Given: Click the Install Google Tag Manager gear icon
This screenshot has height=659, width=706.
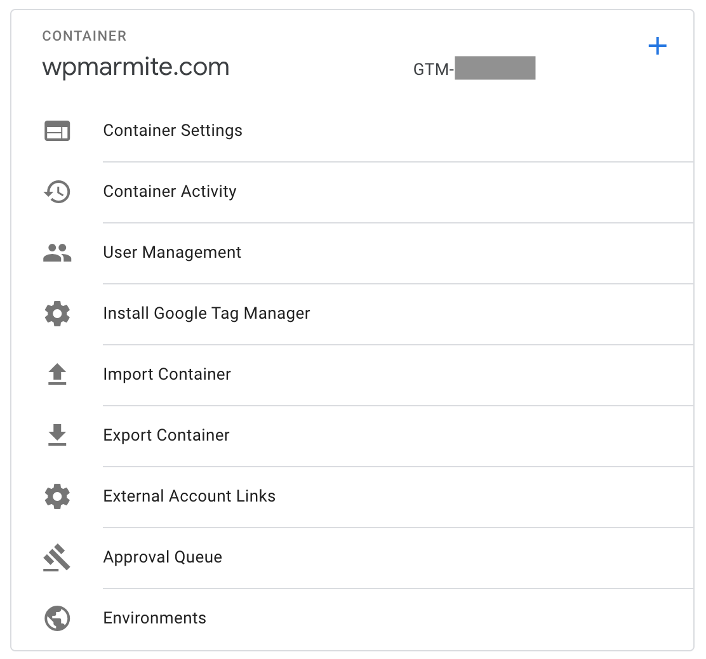Looking at the screenshot, I should click(57, 314).
